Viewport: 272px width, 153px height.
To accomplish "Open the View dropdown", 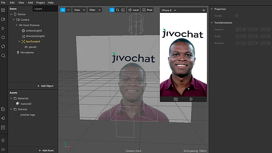I will 79,10.
